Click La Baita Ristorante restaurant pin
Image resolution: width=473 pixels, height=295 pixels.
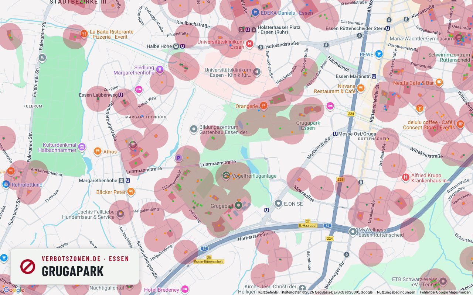click(x=84, y=34)
